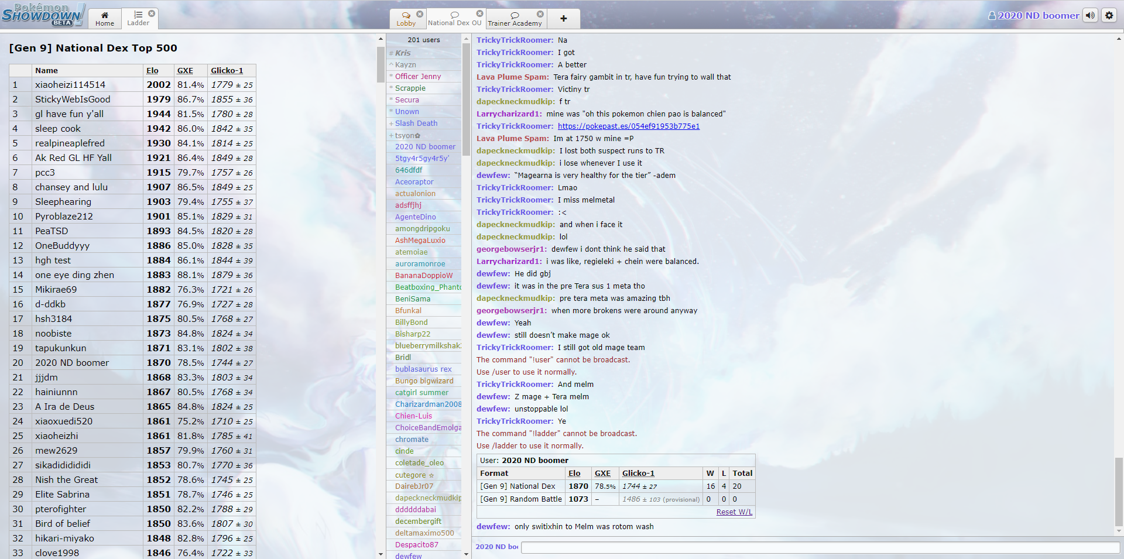
Task: Open Officer Jenny's user profile
Action: [x=418, y=77]
